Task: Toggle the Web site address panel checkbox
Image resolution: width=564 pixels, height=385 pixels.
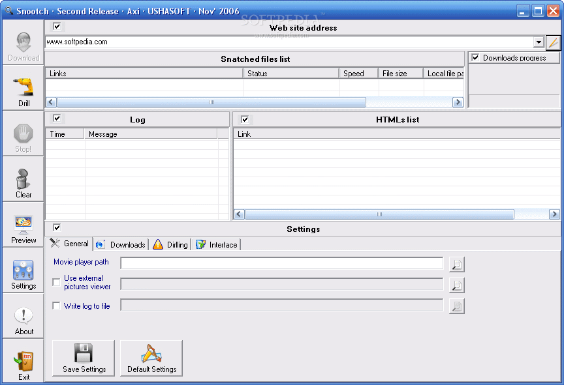Action: [x=57, y=26]
